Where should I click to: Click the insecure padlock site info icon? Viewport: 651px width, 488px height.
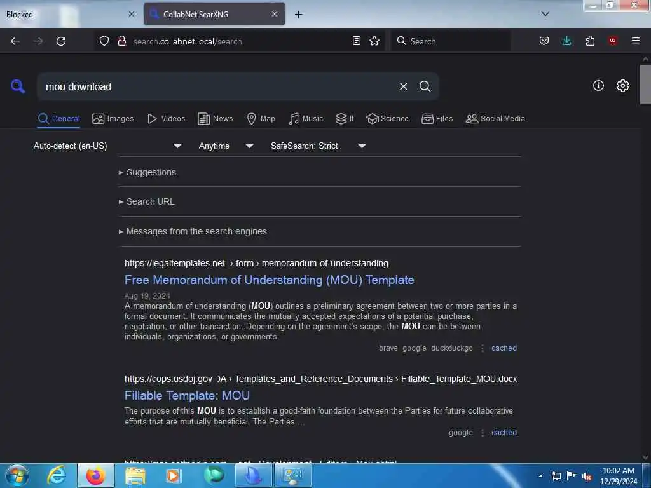tap(121, 41)
